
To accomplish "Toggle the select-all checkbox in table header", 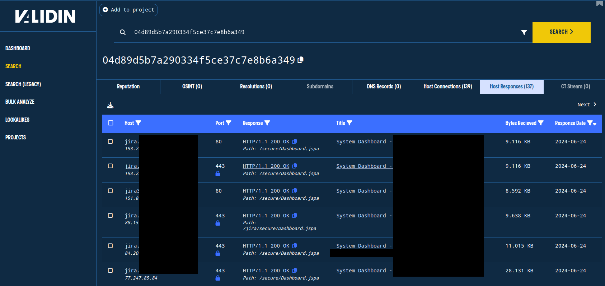I will pos(111,123).
